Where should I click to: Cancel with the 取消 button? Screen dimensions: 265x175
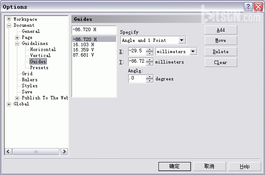click(210, 166)
